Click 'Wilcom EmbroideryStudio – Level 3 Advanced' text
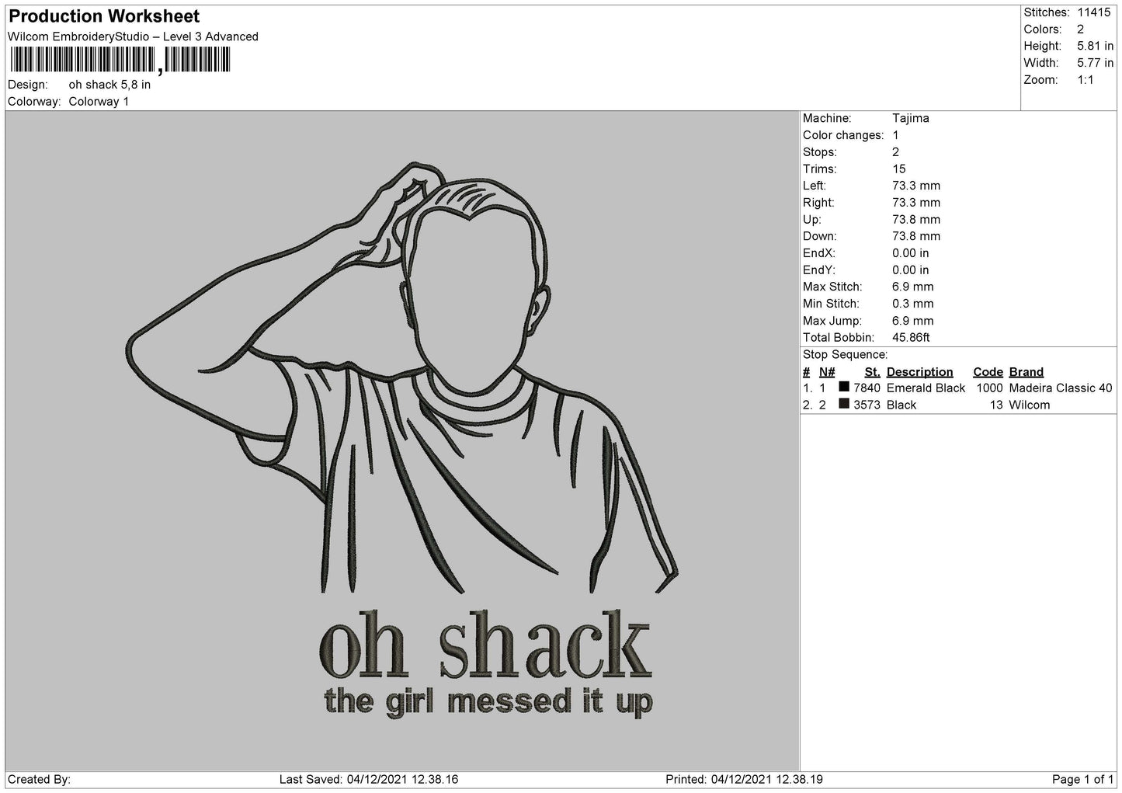This screenshot has height=793, width=1122. [x=133, y=37]
